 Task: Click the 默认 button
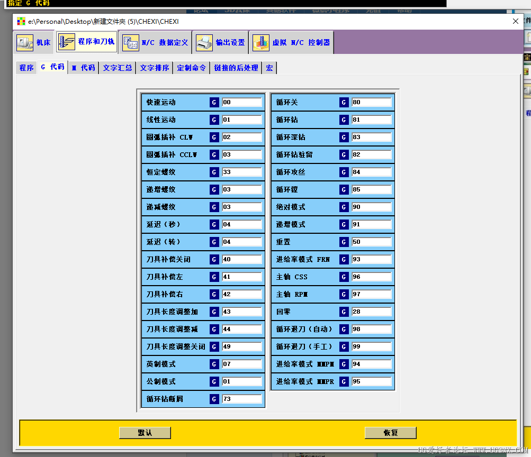pos(145,433)
